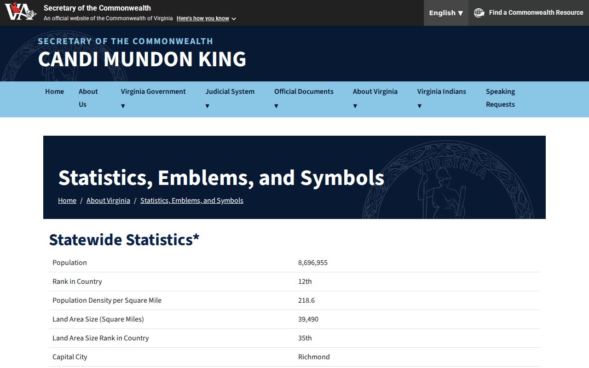Select the population value 8,696,955

(313, 263)
